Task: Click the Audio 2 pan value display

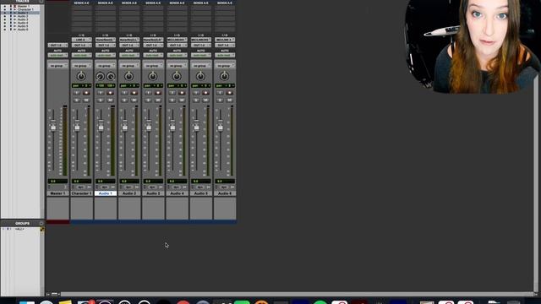Action: (x=129, y=85)
